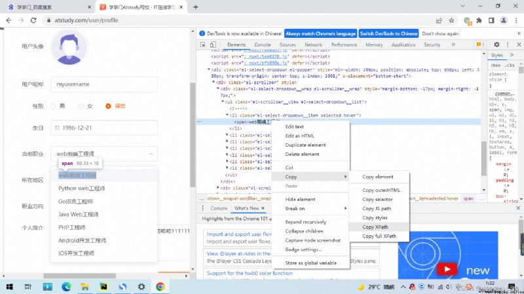Close the DevTools language infobar
This screenshot has height=294, width=524.
(519, 33)
